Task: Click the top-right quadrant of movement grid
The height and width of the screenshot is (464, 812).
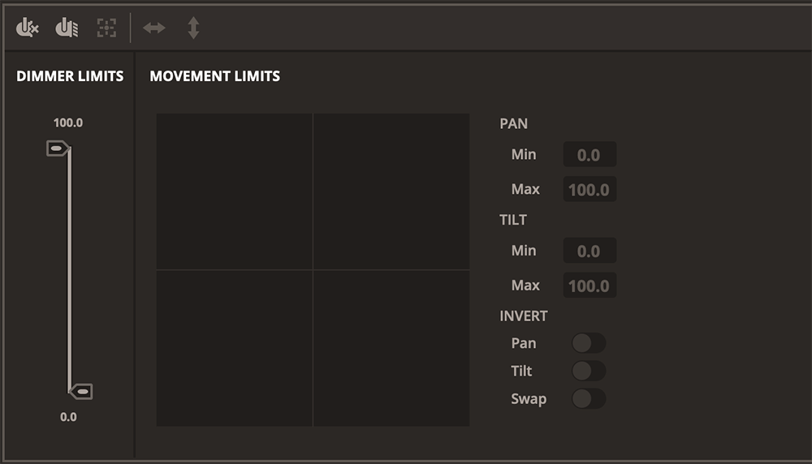Action: [391, 191]
